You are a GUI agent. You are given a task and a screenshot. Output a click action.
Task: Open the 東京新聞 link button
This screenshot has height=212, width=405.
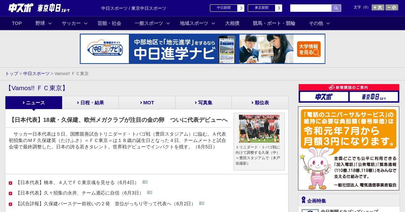pos(262,8)
